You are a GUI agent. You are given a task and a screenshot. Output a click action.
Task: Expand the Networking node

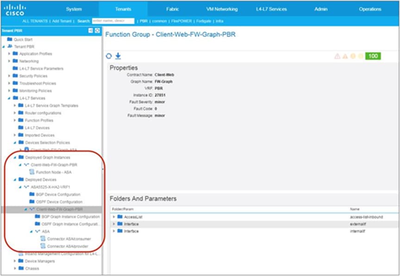(x=9, y=61)
